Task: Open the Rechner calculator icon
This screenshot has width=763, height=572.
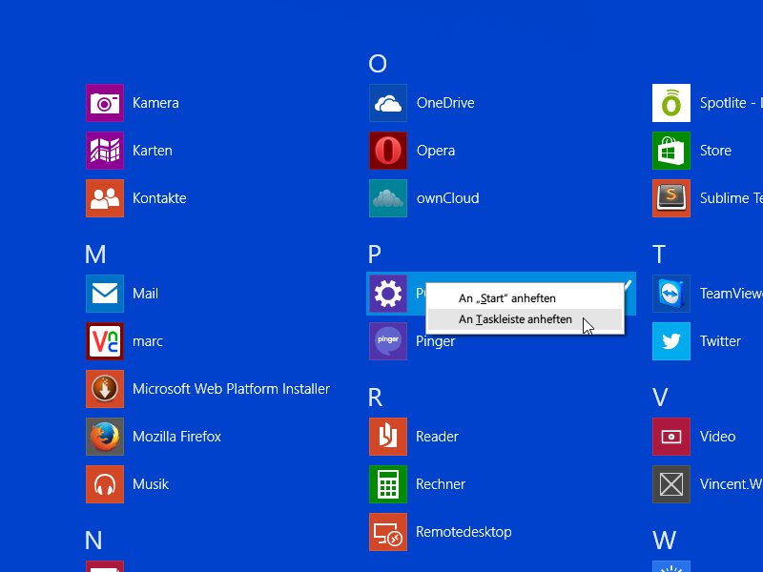Action: (x=388, y=484)
